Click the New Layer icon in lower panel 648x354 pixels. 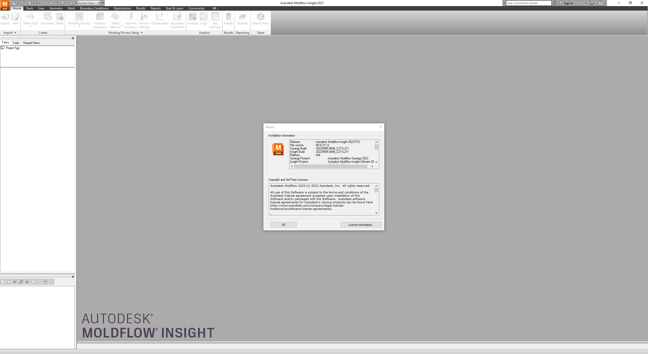pos(3,282)
